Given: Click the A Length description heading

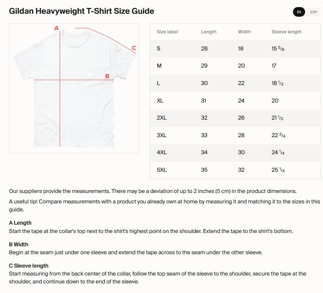Looking at the screenshot, I should click(x=20, y=223).
